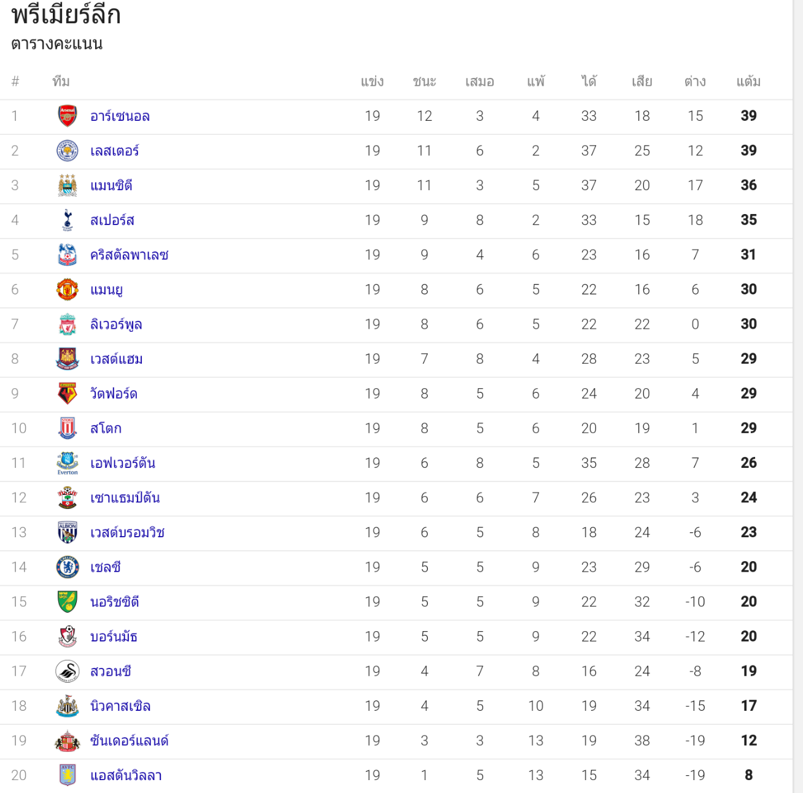Open the ลิเวอร์พูล team link

[x=116, y=324]
